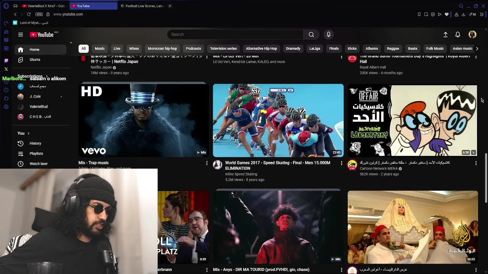Expand the You section
The height and width of the screenshot is (274, 488).
[x=23, y=133]
